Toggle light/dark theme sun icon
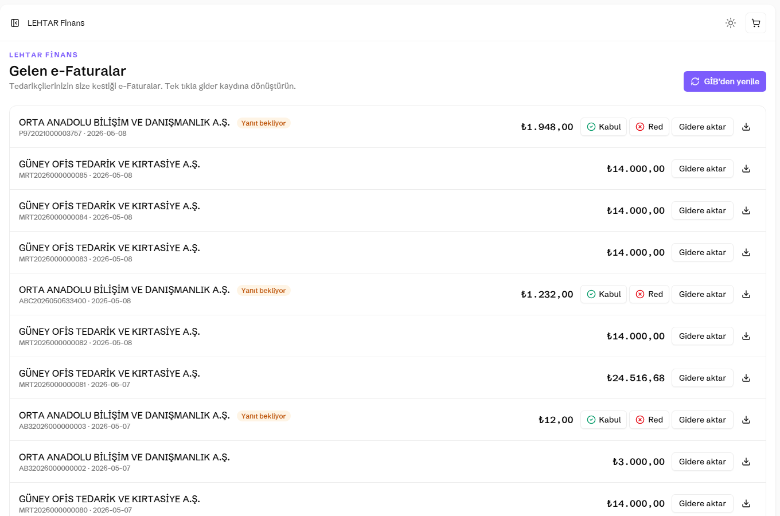The image size is (780, 516). tap(731, 23)
